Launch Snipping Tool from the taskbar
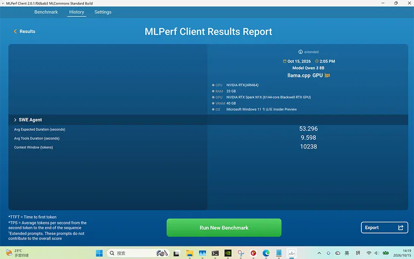 (x=241, y=253)
